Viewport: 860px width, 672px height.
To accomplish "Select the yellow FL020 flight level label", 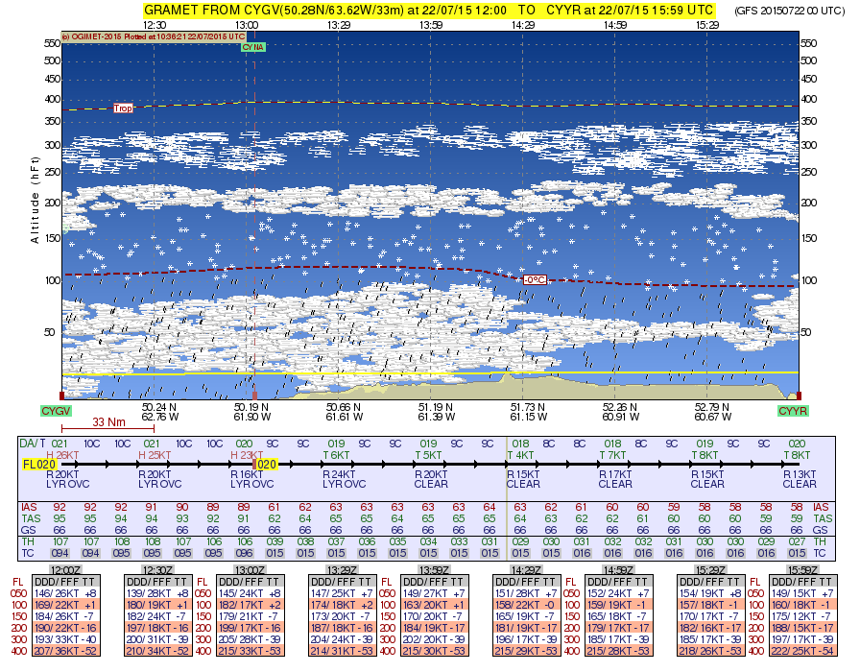I will (37, 464).
